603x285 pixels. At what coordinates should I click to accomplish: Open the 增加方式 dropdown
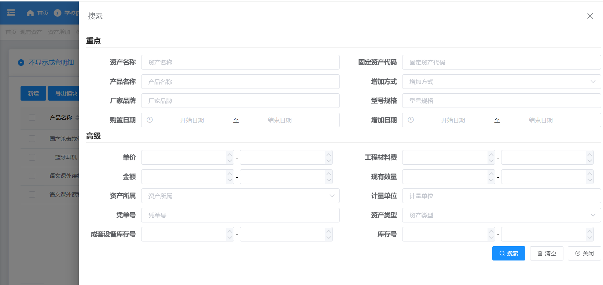coord(501,82)
